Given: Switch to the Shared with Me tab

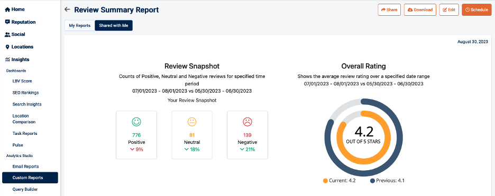Looking at the screenshot, I should point(114,26).
